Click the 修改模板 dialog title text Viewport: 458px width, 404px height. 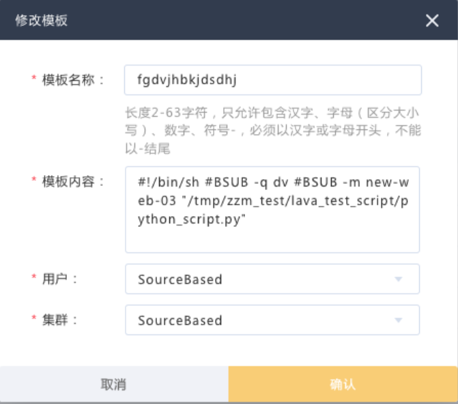point(41,21)
